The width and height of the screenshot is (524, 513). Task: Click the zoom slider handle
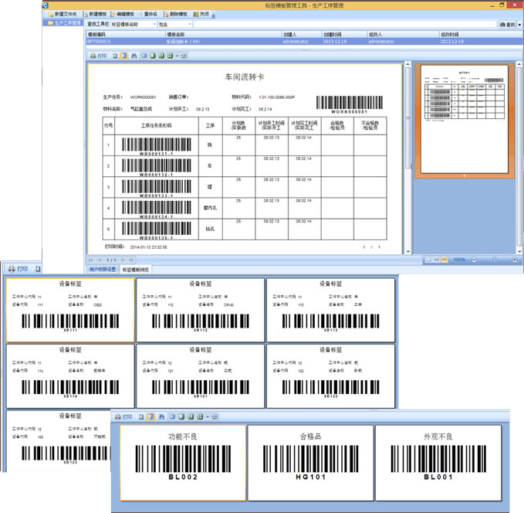tap(495, 260)
